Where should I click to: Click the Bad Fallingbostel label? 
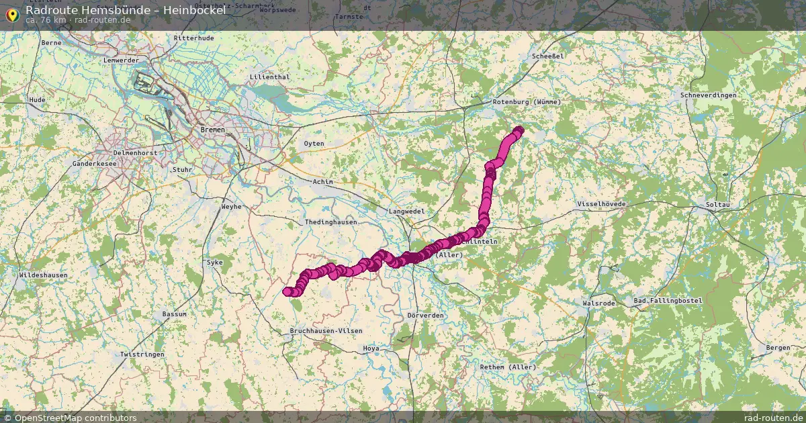pos(668,301)
